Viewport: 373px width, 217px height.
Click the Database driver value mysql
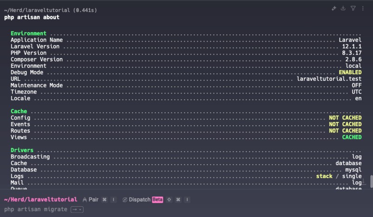pyautogui.click(x=353, y=170)
